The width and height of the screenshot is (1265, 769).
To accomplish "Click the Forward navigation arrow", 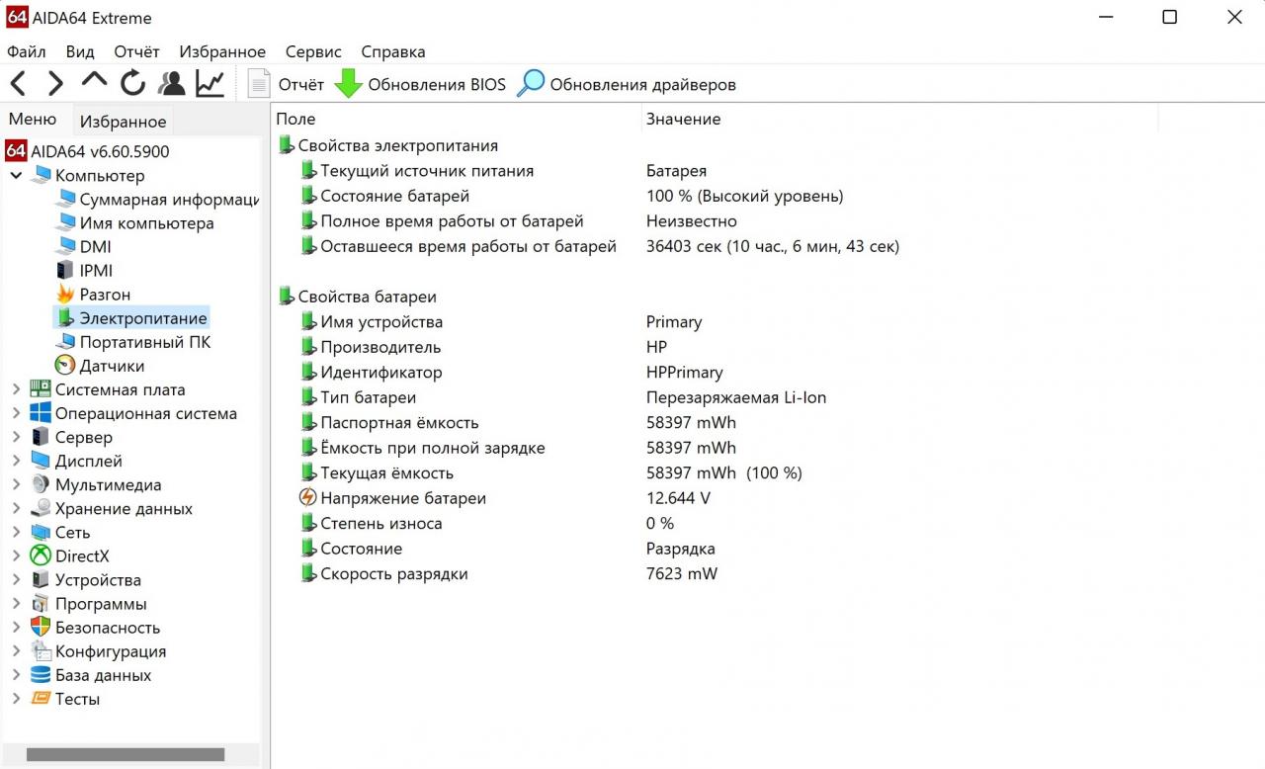I will pos(55,84).
